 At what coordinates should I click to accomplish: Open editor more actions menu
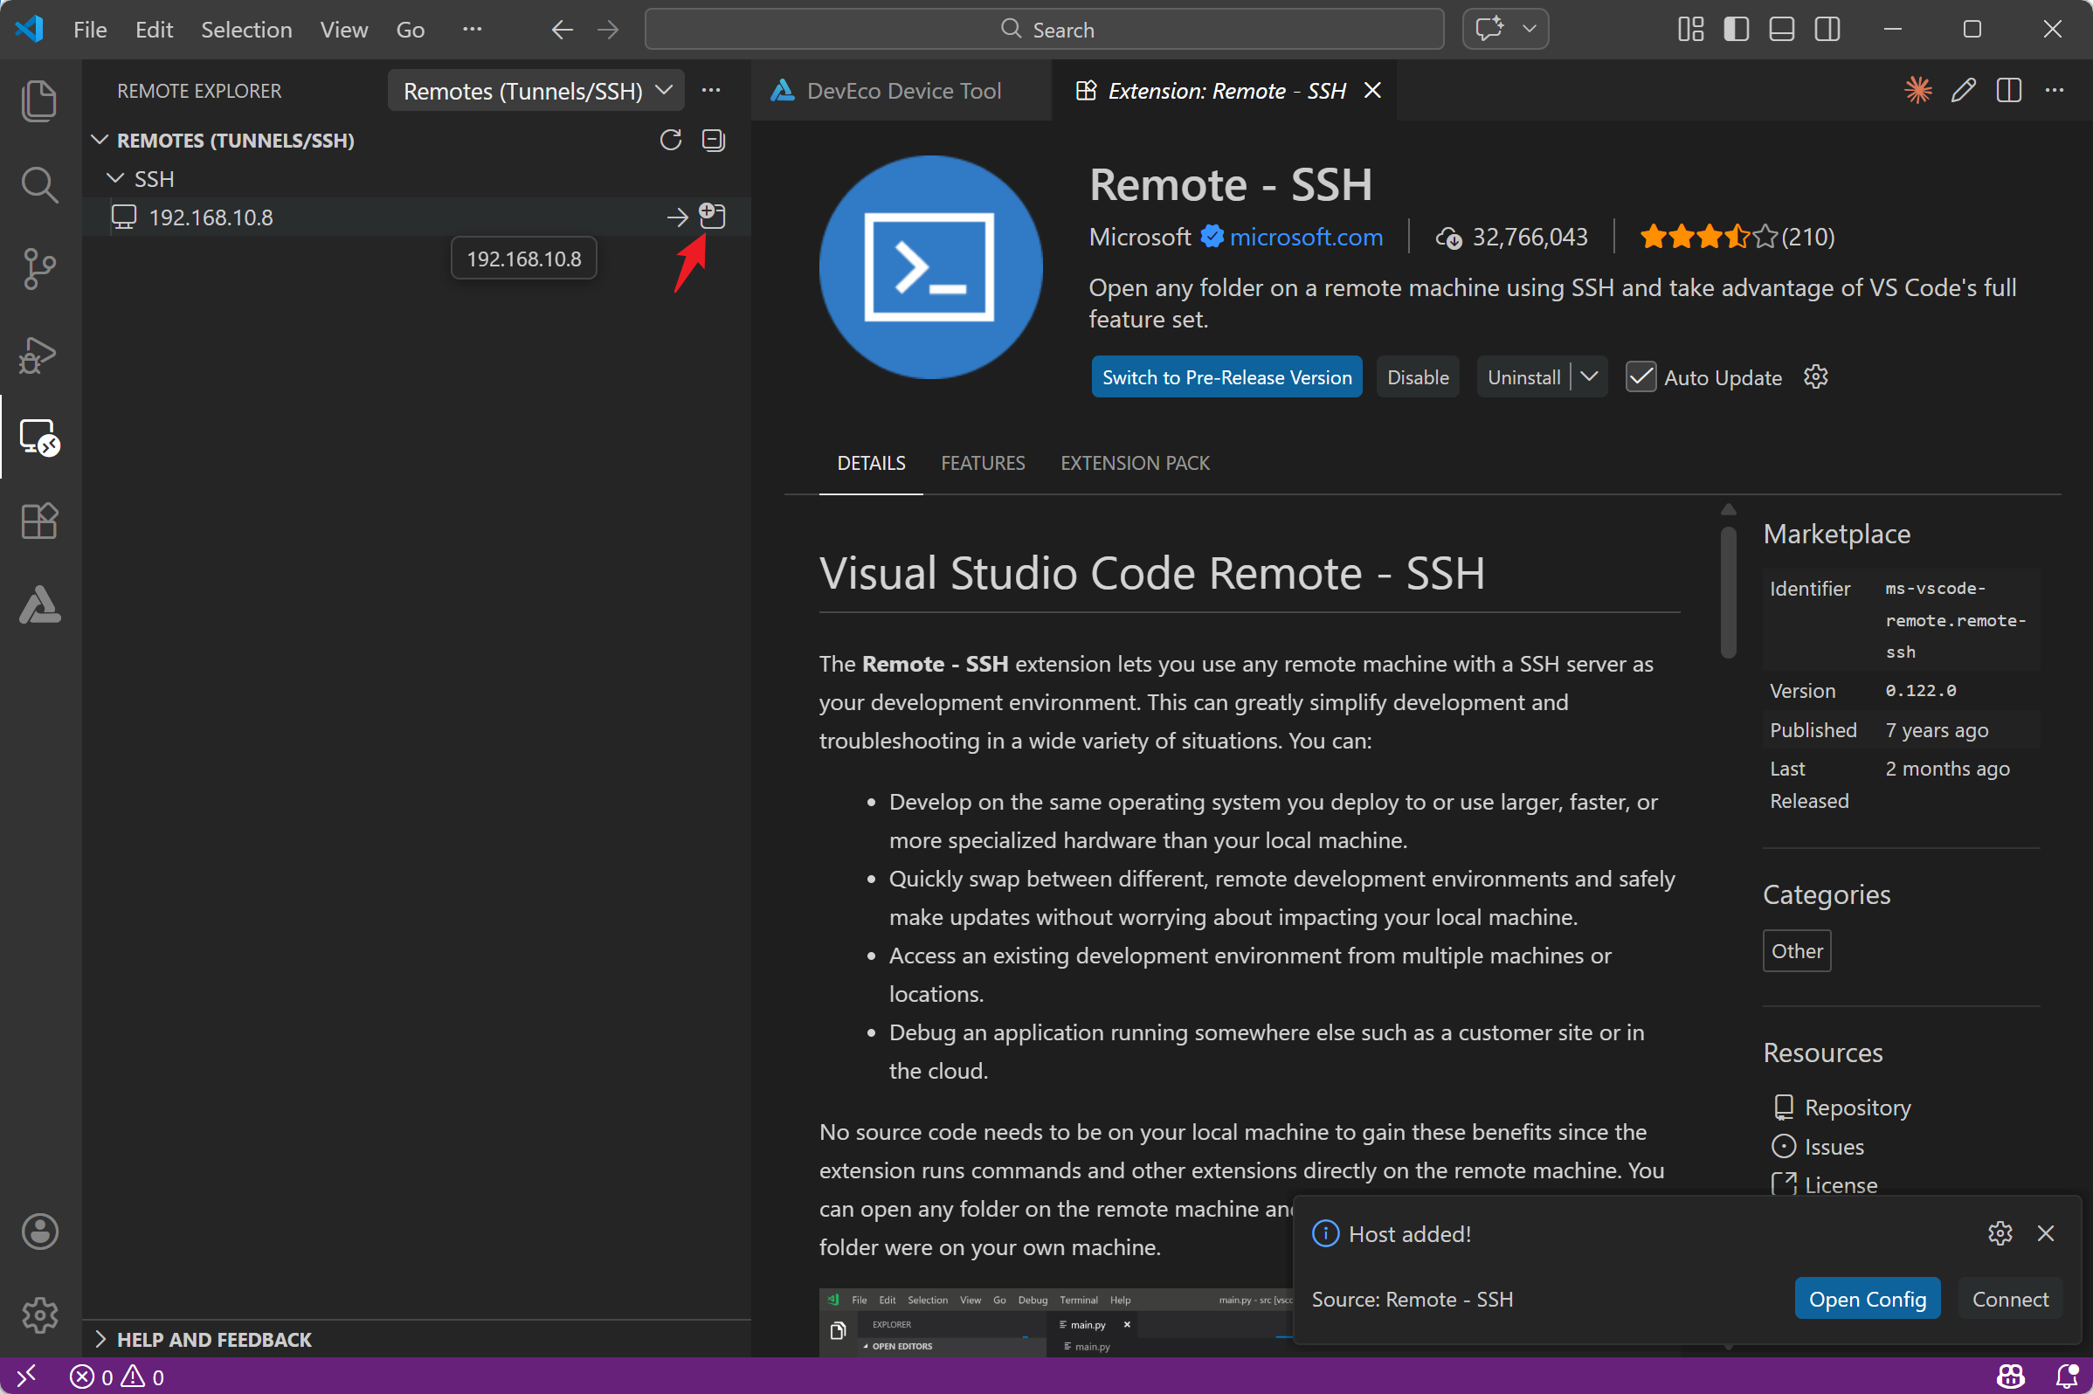(x=2054, y=90)
